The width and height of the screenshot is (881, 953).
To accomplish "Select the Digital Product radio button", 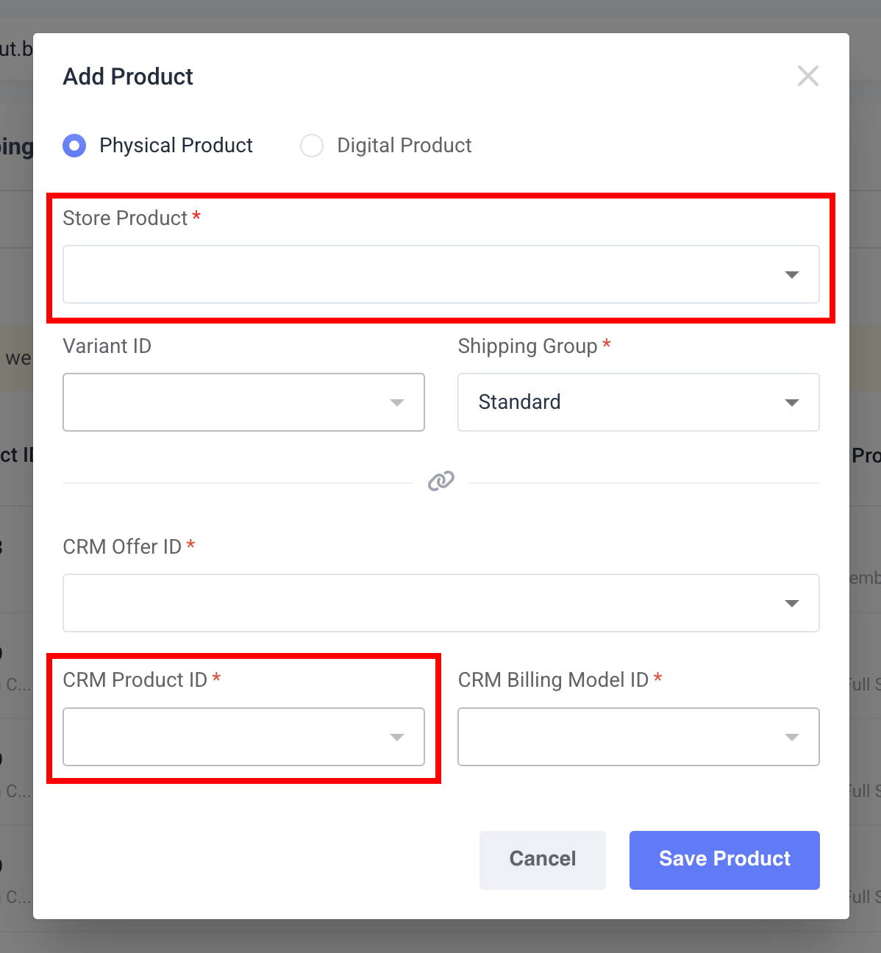I will [312, 146].
